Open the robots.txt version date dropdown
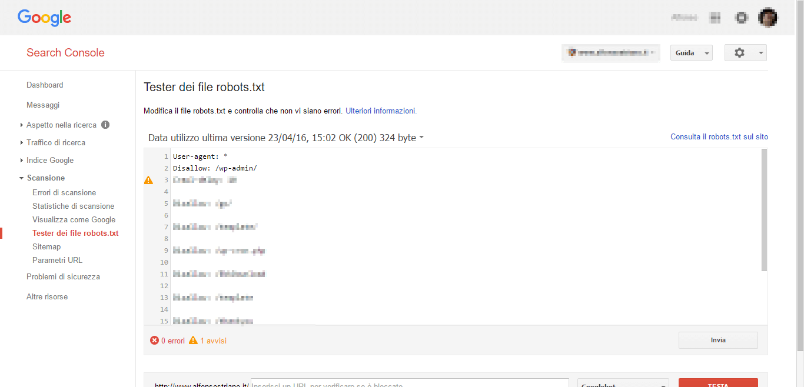Screen dimensions: 804x387 pyautogui.click(x=286, y=138)
